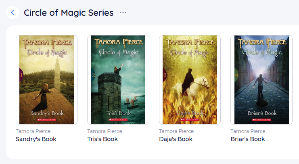This screenshot has height=164, width=299.
Task: Click the Briar's Book title link
Action: (248, 139)
